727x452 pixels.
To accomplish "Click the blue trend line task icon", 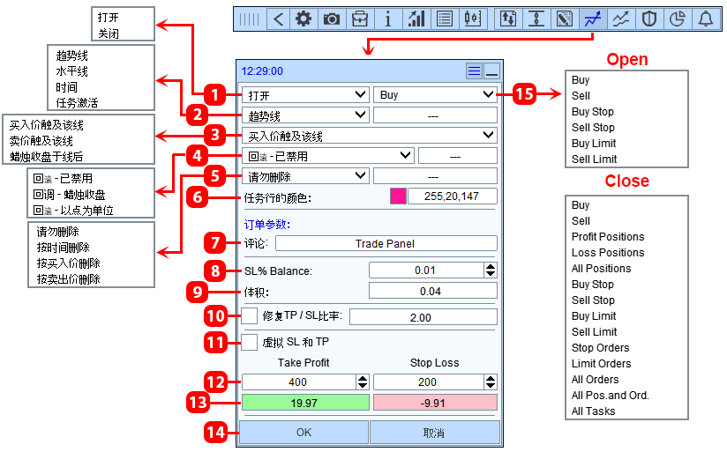I will click(593, 19).
